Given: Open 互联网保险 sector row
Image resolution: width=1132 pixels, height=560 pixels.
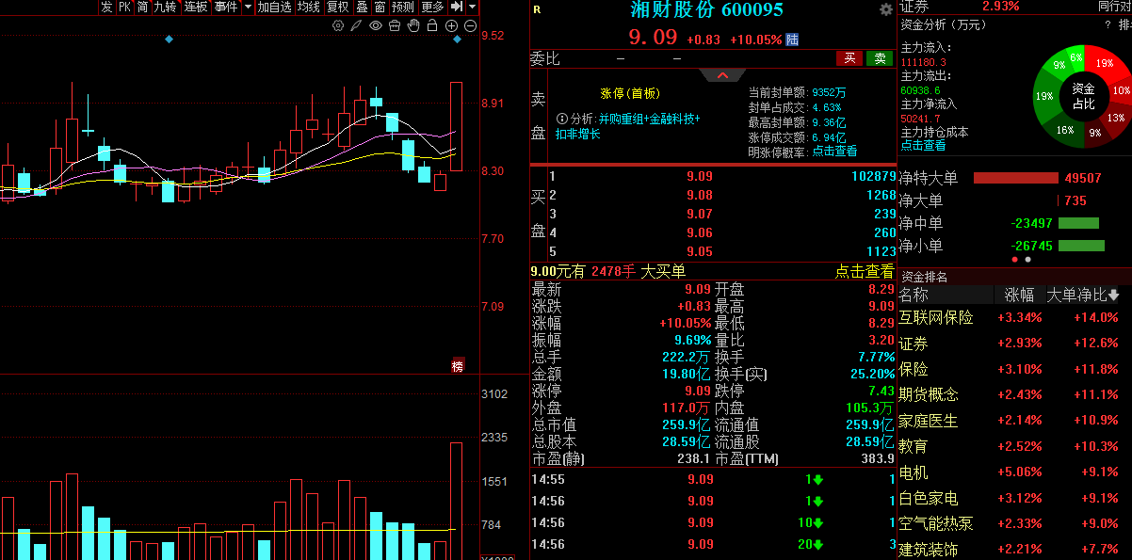Looking at the screenshot, I should click(x=1014, y=318).
